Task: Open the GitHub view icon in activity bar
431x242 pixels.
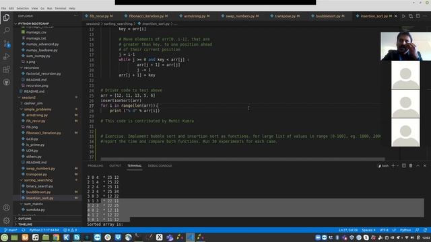Action: [x=6, y=82]
